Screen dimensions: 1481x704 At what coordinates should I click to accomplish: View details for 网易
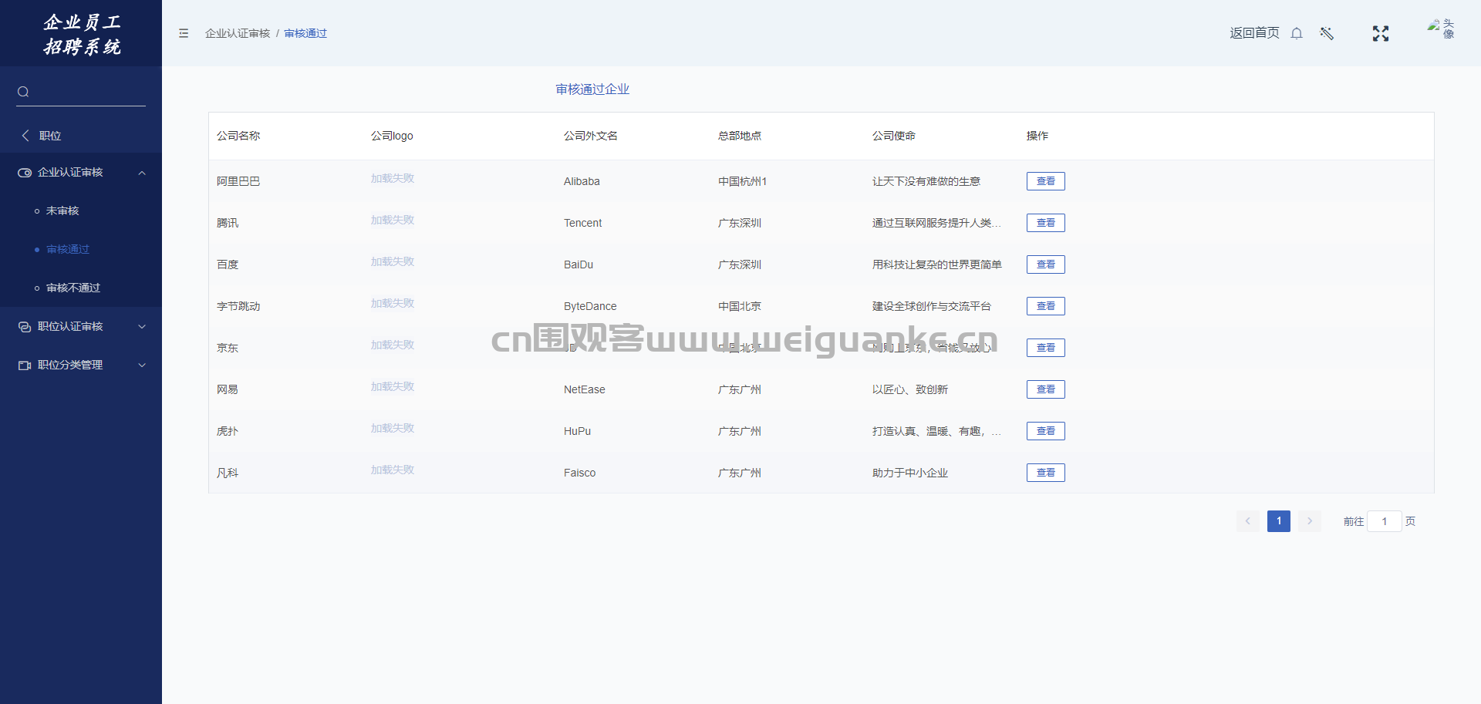[x=1046, y=389]
